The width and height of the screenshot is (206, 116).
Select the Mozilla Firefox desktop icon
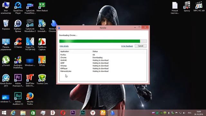coord(30,99)
